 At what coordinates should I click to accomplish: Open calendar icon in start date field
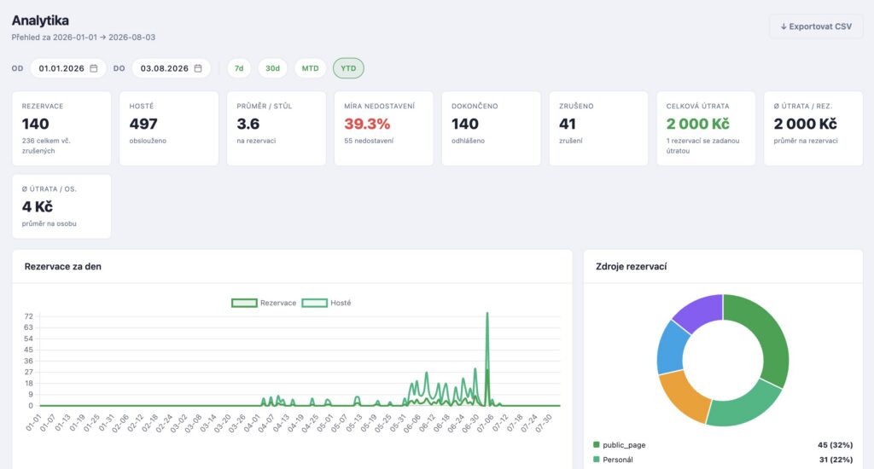(x=94, y=68)
